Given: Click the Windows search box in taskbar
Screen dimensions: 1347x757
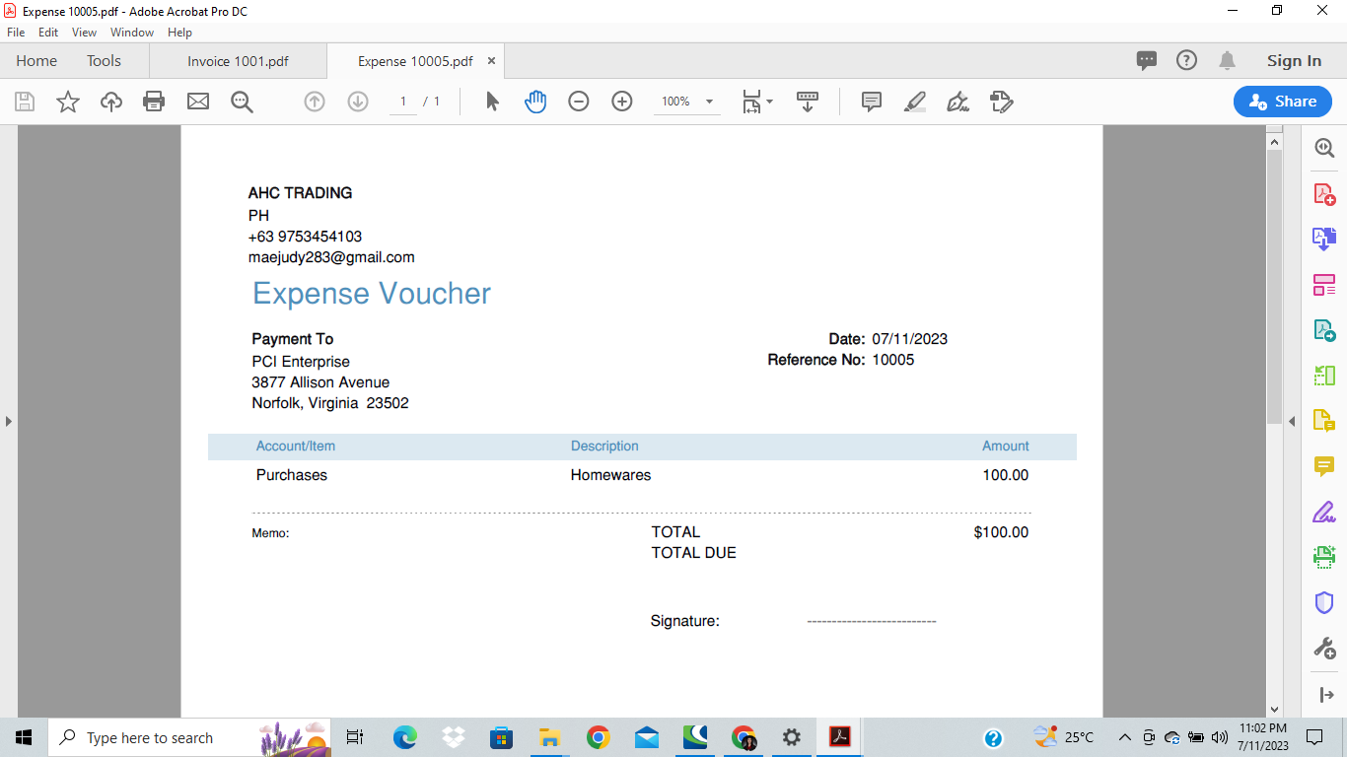Looking at the screenshot, I should coord(190,737).
